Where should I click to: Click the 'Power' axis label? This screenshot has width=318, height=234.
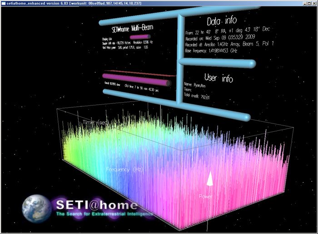[x=205, y=196]
